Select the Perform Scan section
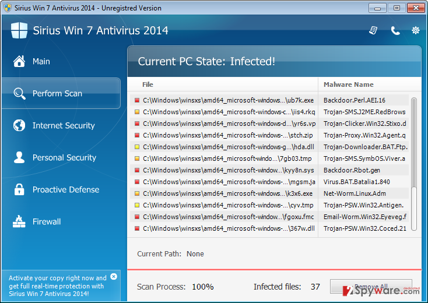 coord(61,93)
